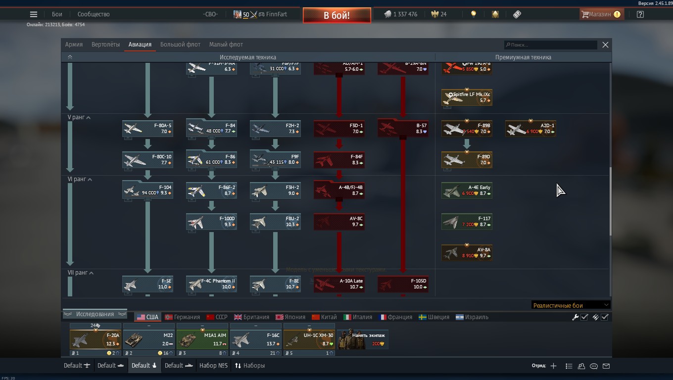The image size is (673, 380).
Task: Close the research tree window
Action: (x=605, y=45)
